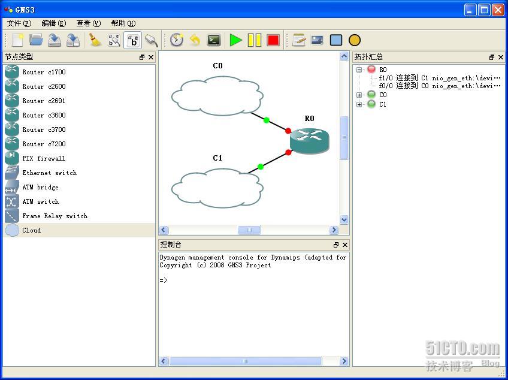Click canvas horizontal scrollbar thumb
Viewport: 508px width, 380px height.
click(249, 230)
